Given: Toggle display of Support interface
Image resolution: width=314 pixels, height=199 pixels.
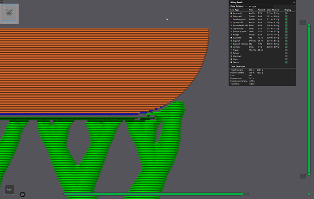Looking at the screenshot, I should click(286, 44).
